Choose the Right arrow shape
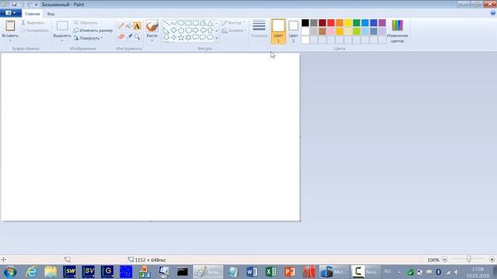The height and width of the screenshot is (279, 497). coord(196,30)
